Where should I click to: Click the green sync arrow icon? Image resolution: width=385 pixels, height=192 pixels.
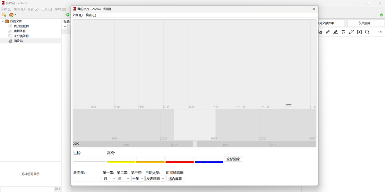pos(381,15)
